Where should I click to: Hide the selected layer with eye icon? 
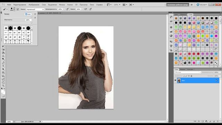coord(176,80)
